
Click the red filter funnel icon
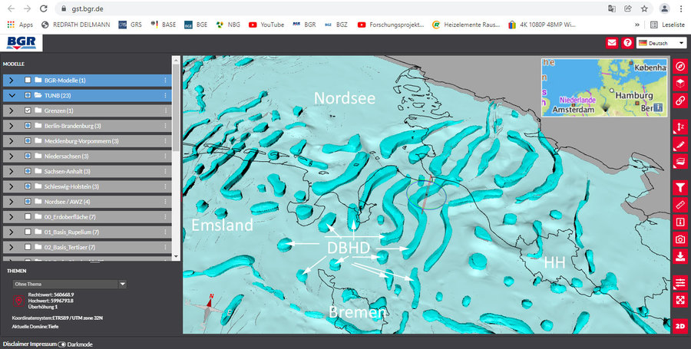679,187
